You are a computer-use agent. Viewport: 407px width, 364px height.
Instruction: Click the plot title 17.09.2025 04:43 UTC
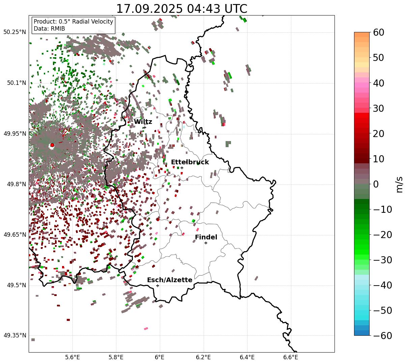(x=181, y=8)
